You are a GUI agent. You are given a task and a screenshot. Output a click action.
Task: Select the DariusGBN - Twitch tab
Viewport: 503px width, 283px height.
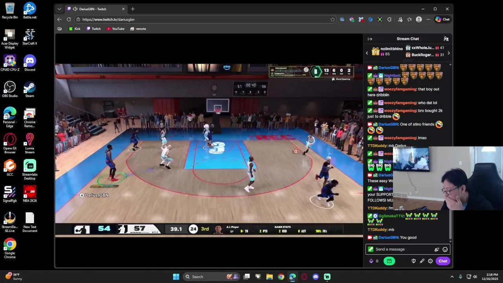click(96, 9)
